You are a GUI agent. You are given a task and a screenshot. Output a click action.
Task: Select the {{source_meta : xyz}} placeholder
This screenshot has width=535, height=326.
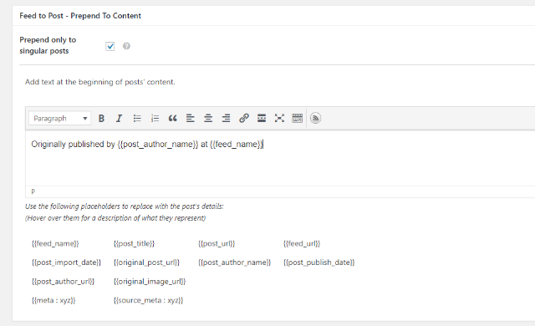point(149,300)
